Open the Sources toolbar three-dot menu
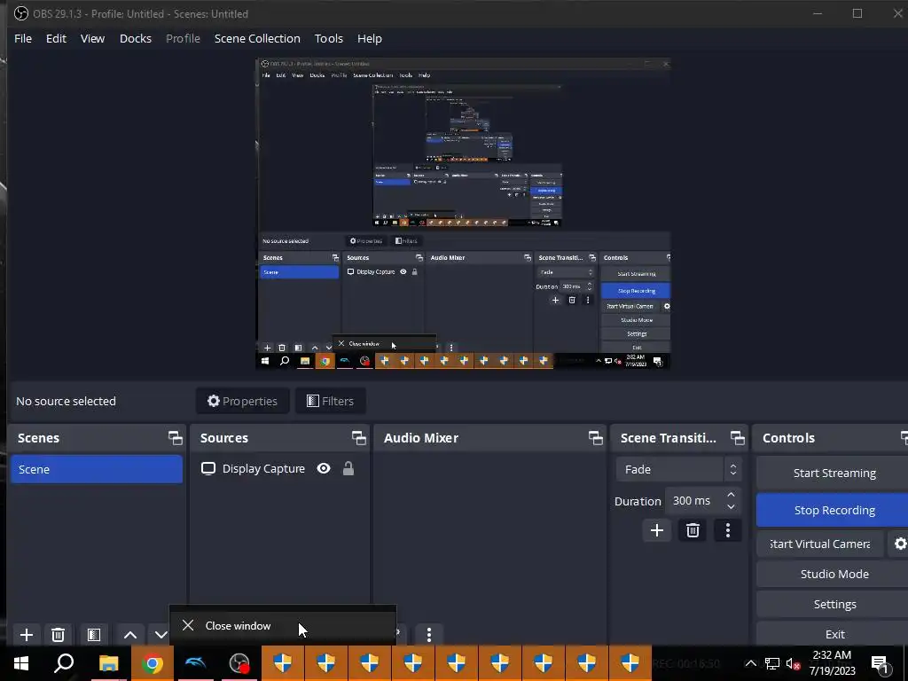The width and height of the screenshot is (908, 681). click(x=428, y=635)
